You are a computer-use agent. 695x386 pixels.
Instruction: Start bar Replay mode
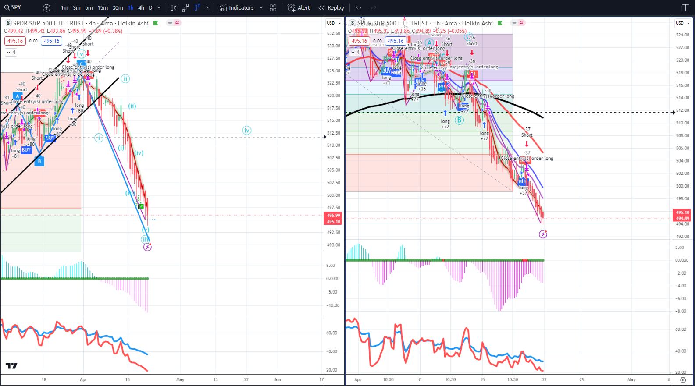[331, 8]
